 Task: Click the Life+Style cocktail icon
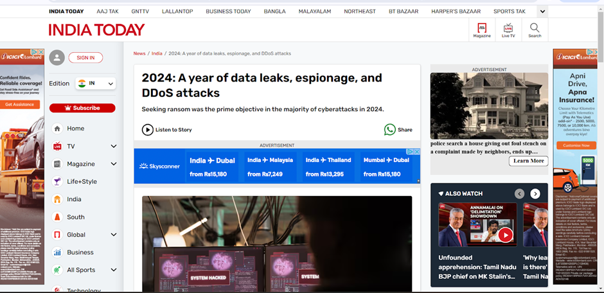[x=57, y=182]
